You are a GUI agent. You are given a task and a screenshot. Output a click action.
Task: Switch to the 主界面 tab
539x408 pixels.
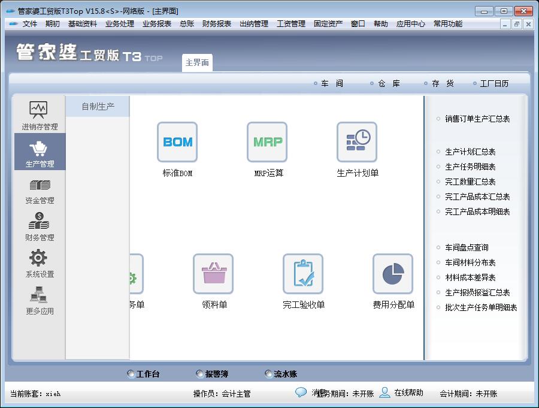pyautogui.click(x=197, y=63)
